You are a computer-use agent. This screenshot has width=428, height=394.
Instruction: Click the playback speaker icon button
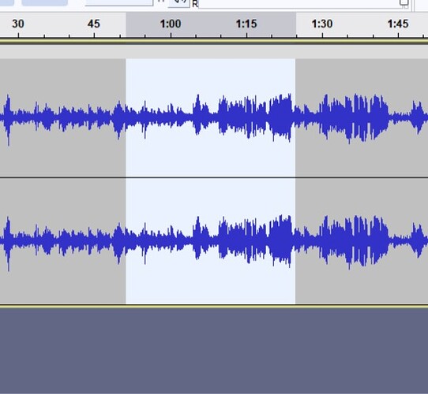tap(178, 2)
